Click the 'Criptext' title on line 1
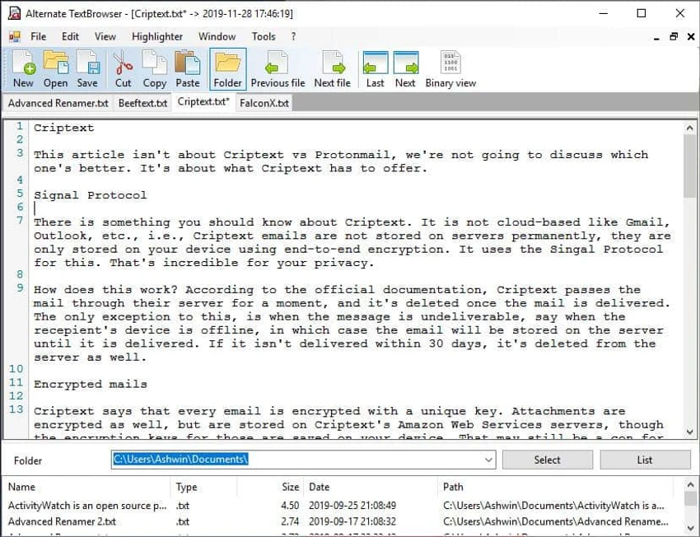This screenshot has width=700, height=537. pyautogui.click(x=64, y=128)
